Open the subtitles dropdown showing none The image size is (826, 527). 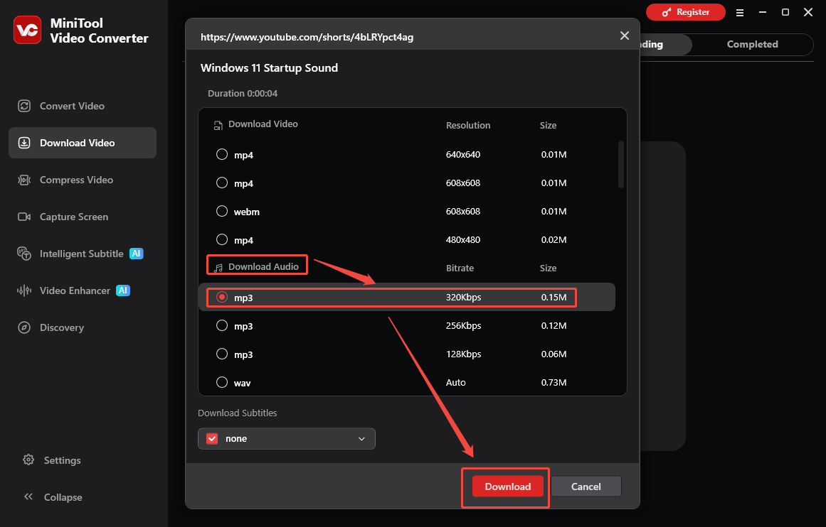point(287,439)
